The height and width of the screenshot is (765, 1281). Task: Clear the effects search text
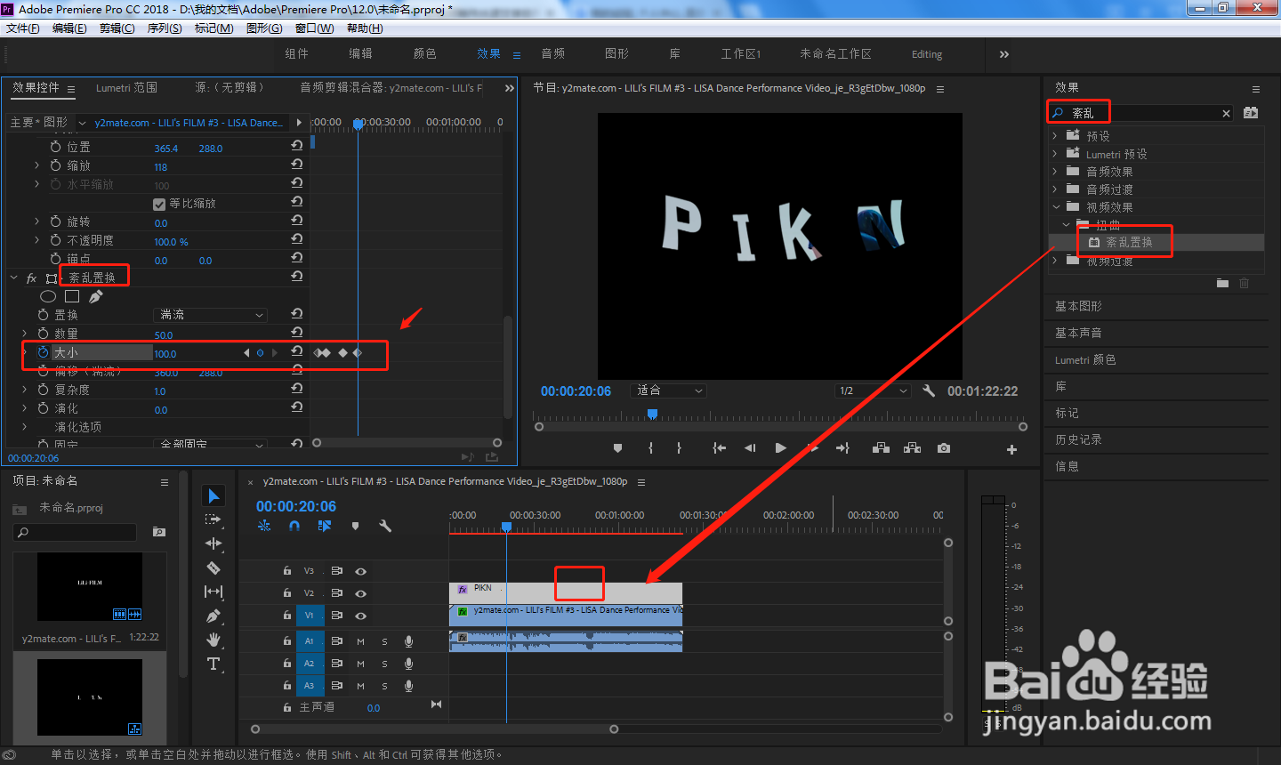tap(1226, 113)
